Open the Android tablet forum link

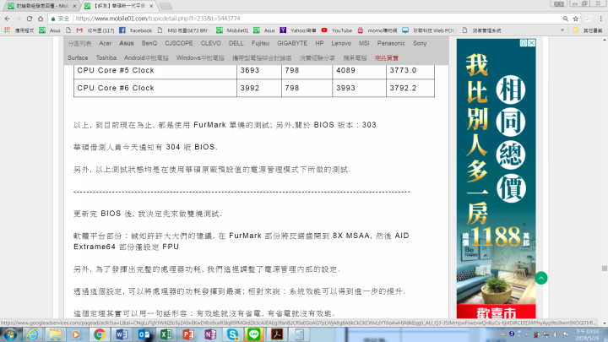coord(146,57)
